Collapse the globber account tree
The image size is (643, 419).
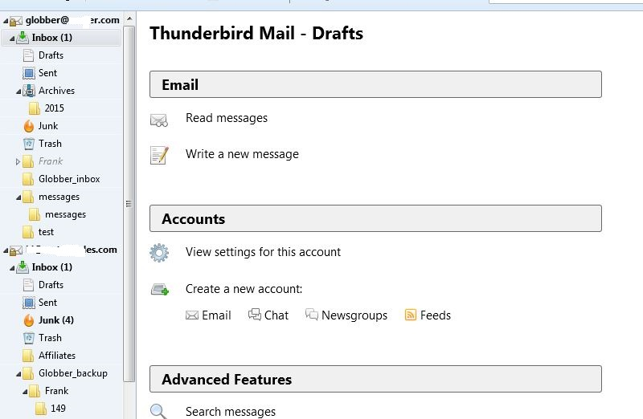[6, 21]
